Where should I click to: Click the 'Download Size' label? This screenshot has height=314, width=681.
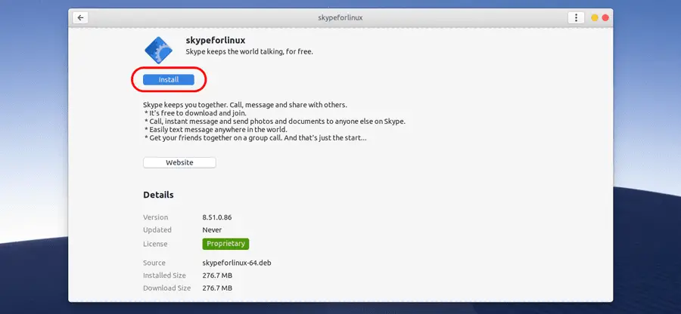[x=166, y=288]
